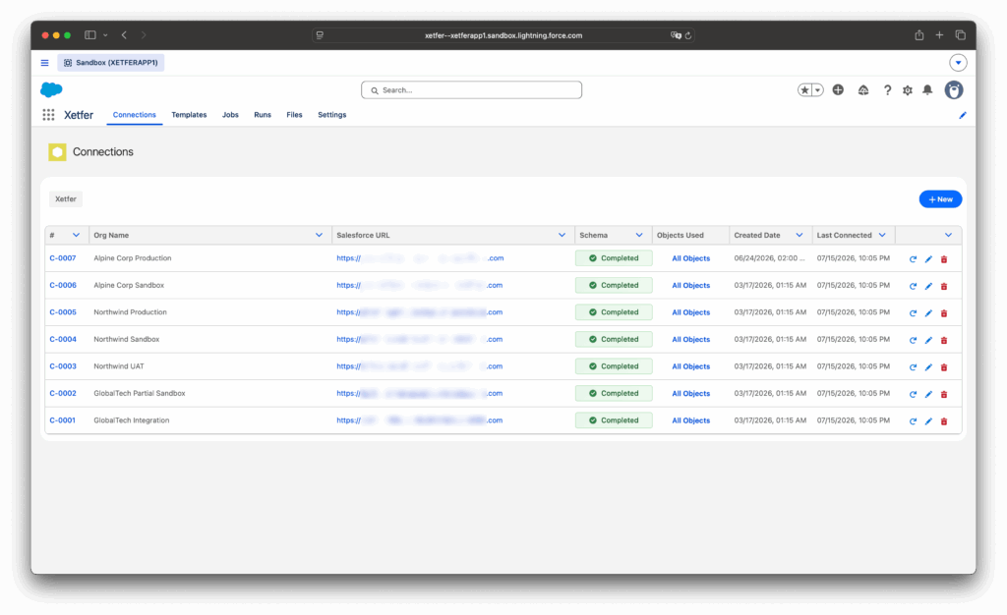Edit the Alpine Corp Sandbox connection
The width and height of the screenshot is (1007, 615).
pyautogui.click(x=928, y=286)
